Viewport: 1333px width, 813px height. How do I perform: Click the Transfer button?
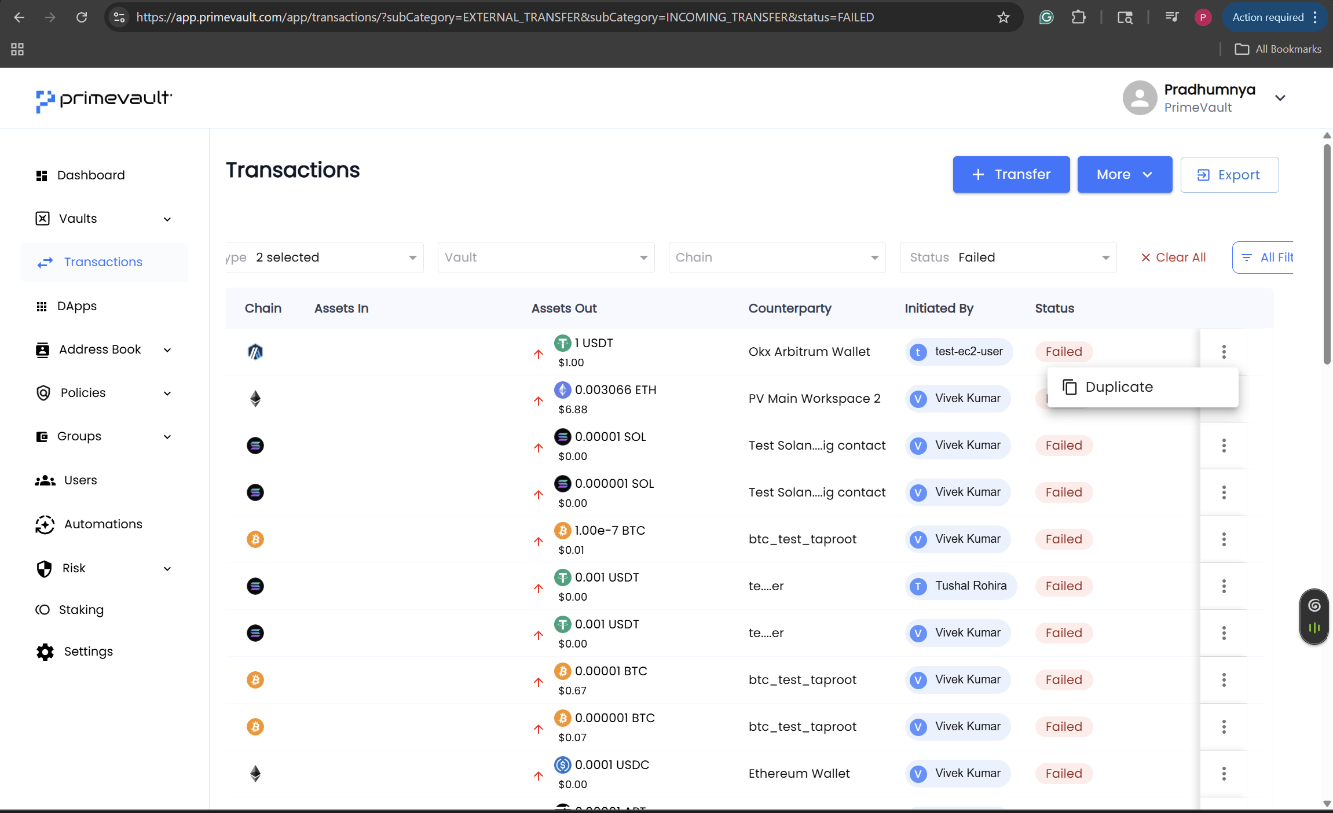(1011, 175)
